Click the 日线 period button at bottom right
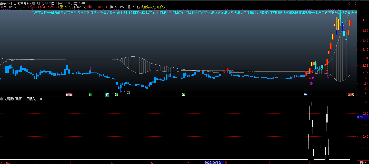Image resolution: width=369 pixels, height=164 pixels. 363,162
